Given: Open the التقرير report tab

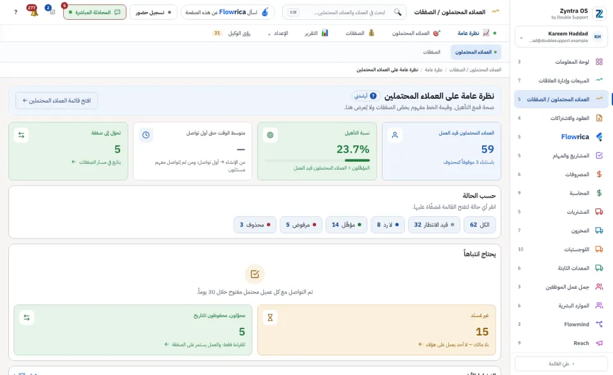Looking at the screenshot, I should (317, 33).
